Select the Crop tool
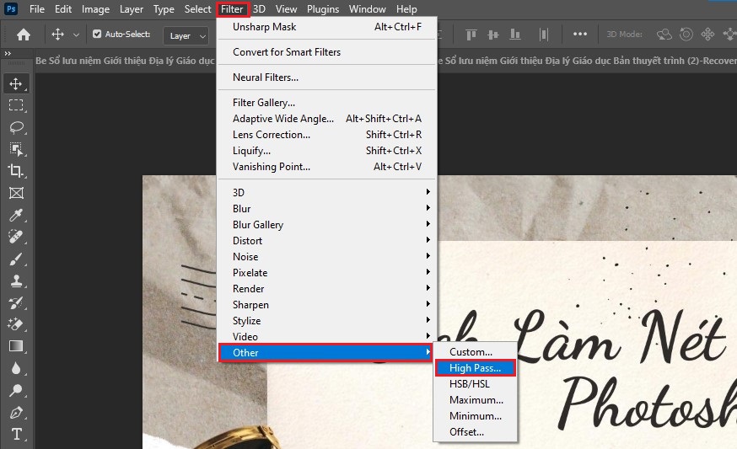 click(16, 170)
